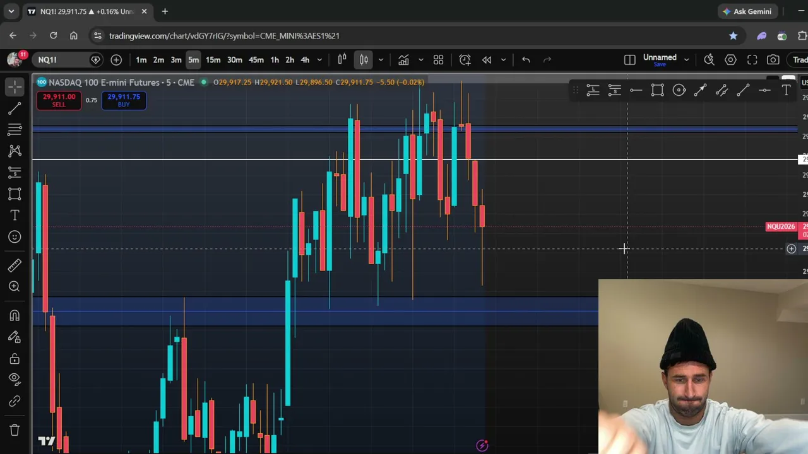Create an alert with the clock icon
The width and height of the screenshot is (808, 454).
pyautogui.click(x=465, y=60)
